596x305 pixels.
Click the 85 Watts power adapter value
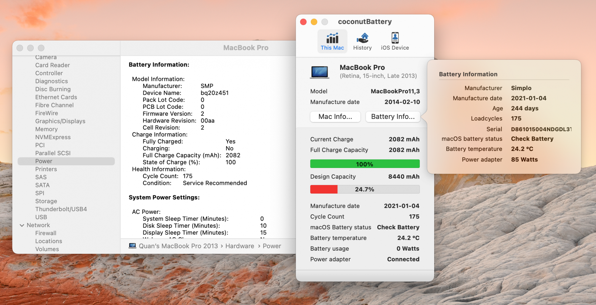coord(524,160)
